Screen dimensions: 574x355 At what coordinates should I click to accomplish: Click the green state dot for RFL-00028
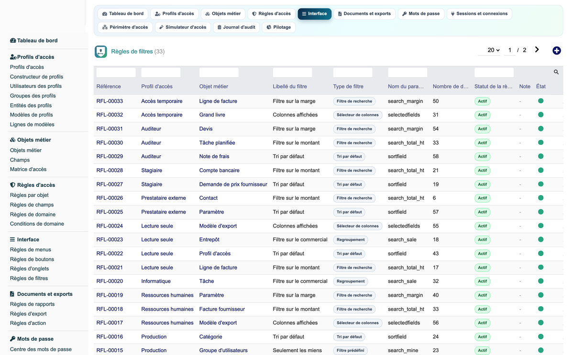(541, 171)
